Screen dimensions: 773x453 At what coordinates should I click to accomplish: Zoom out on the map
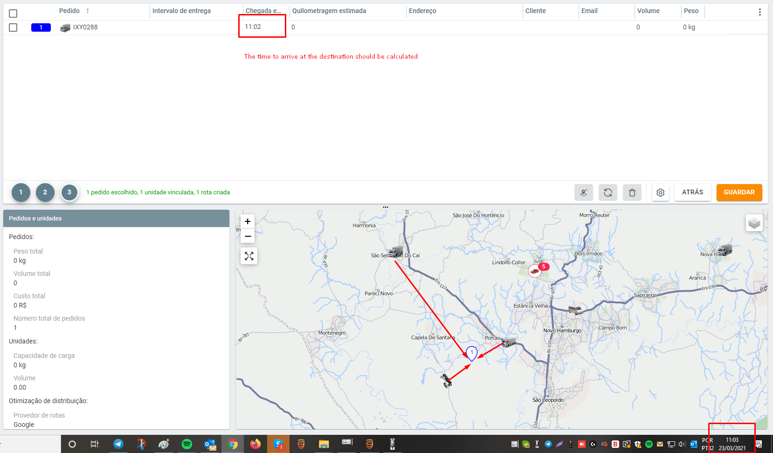(248, 236)
